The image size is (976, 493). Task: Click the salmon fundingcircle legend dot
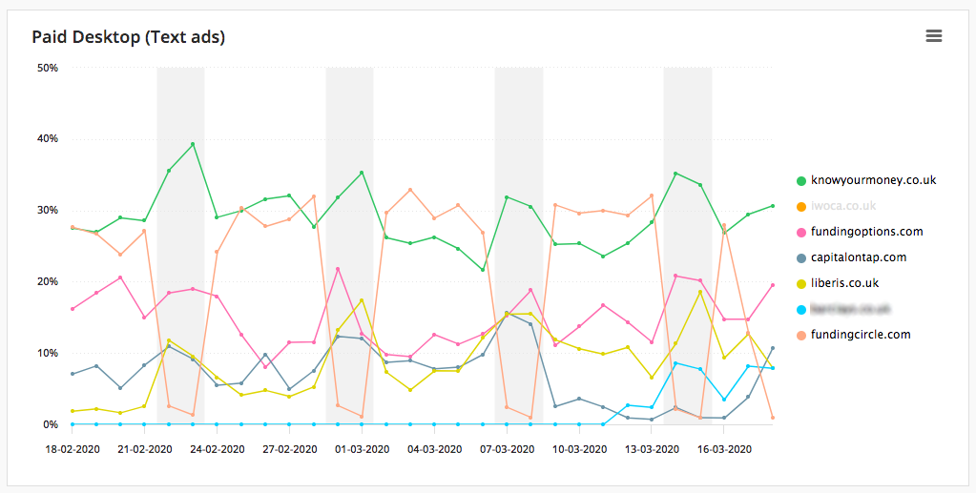click(801, 335)
